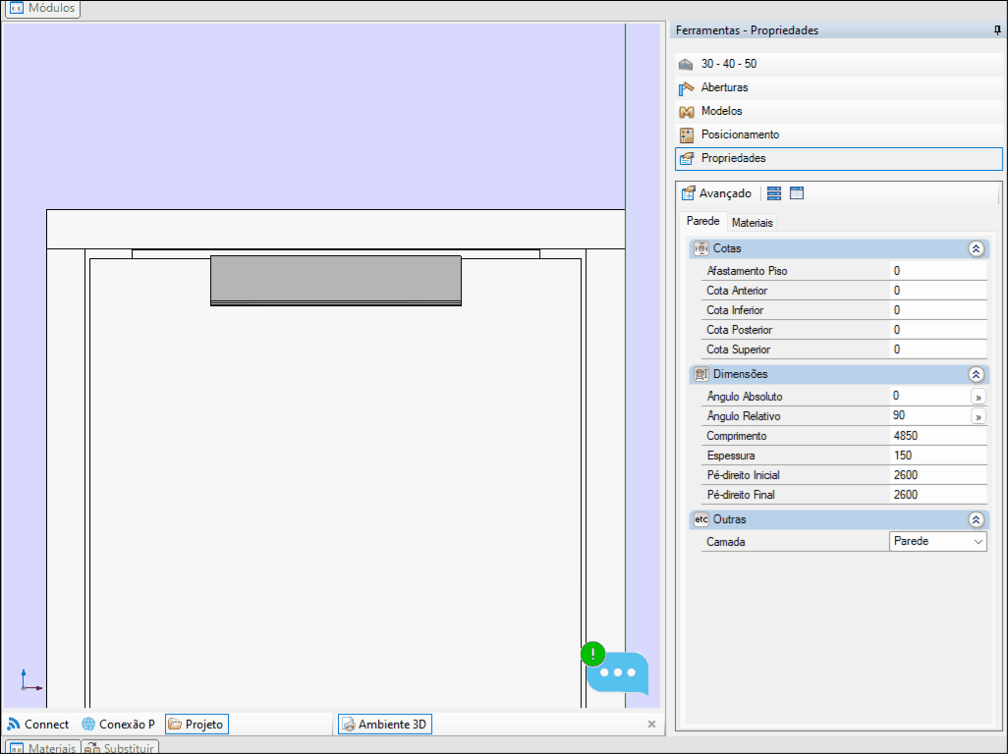This screenshot has height=754, width=1008.
Task: Click the axis orientation indicator
Action: [x=30, y=680]
